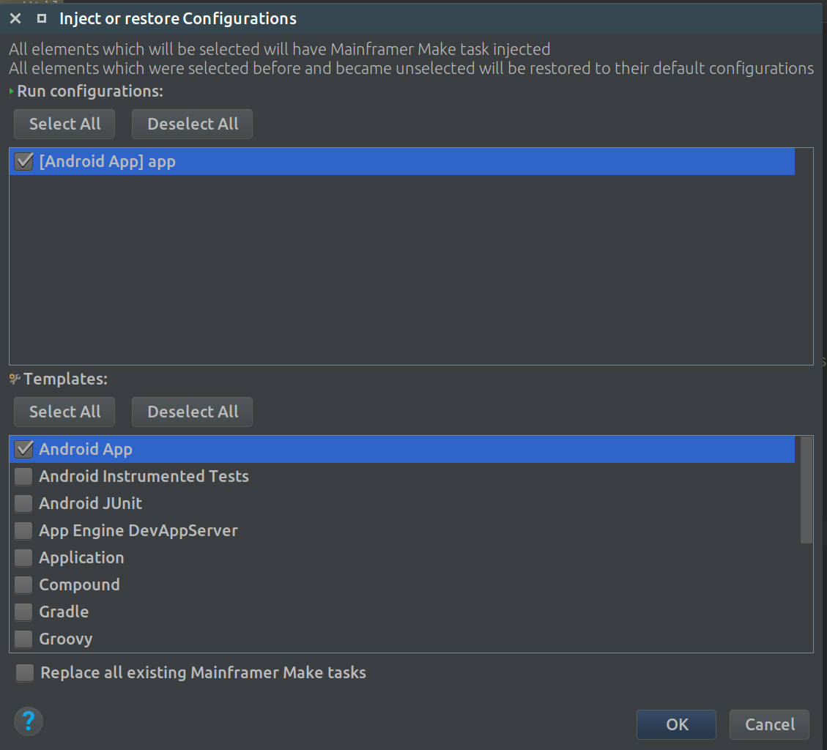Click the blue help question mark icon
The width and height of the screenshot is (827, 750).
tap(29, 721)
